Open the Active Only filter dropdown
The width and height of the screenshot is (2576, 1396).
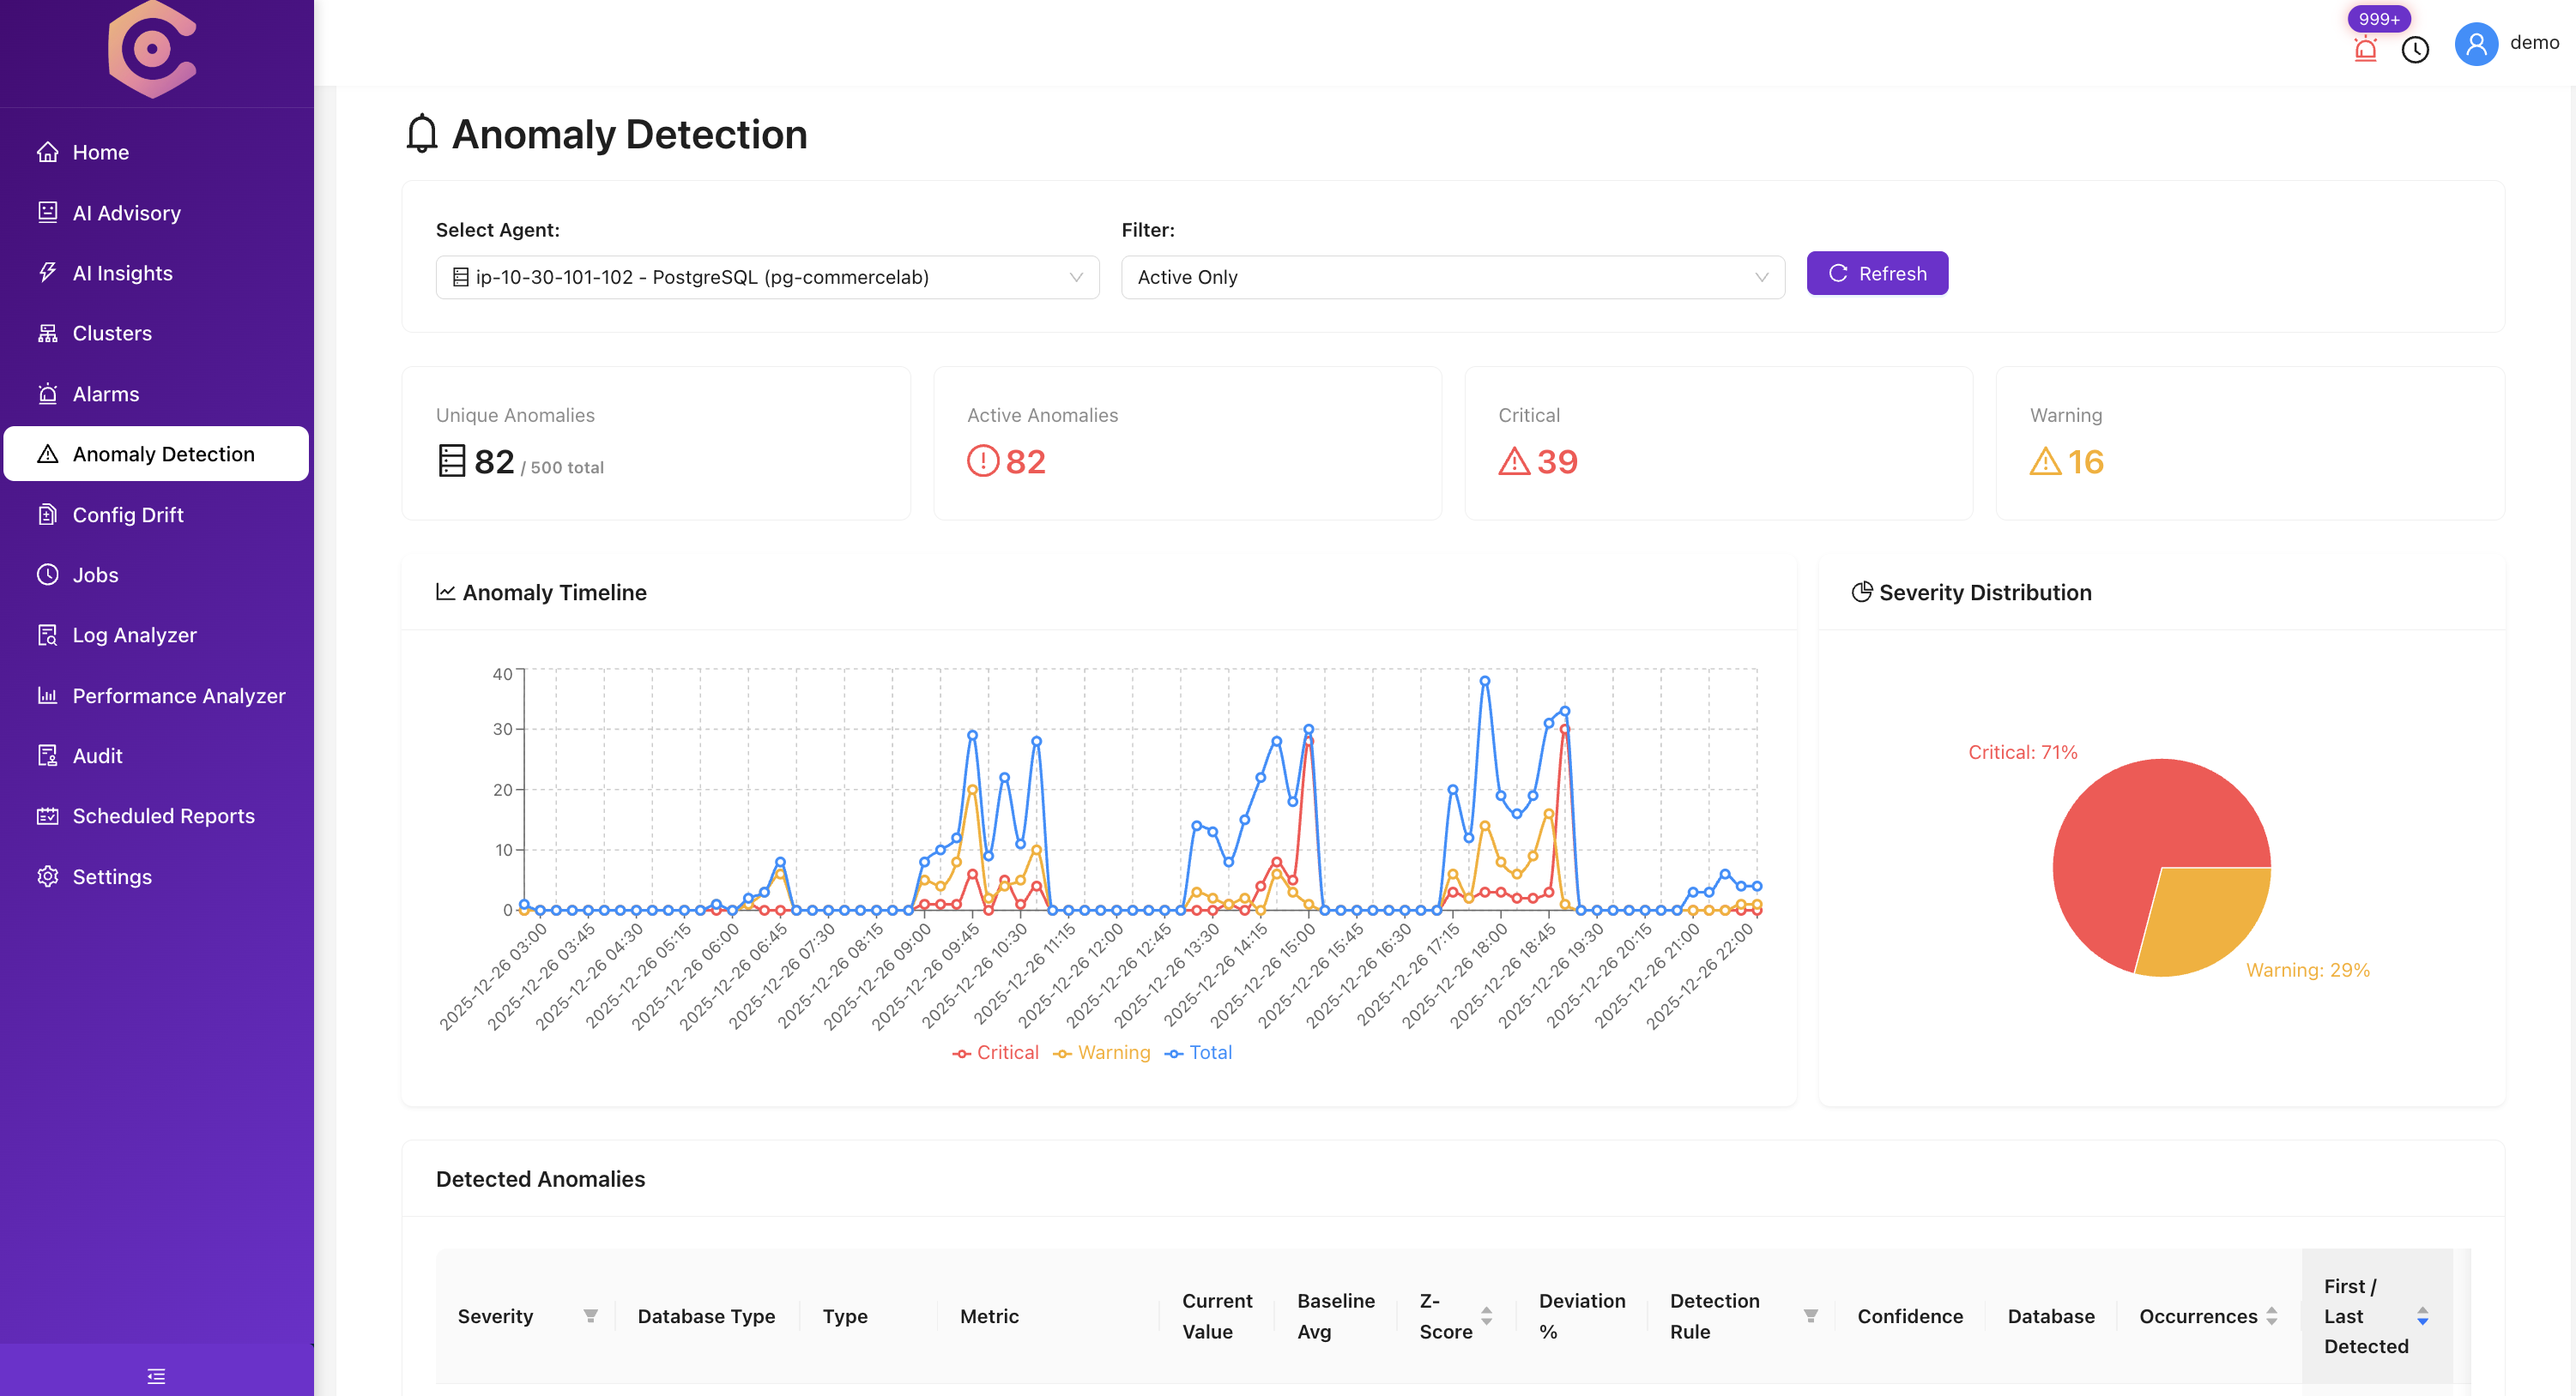1452,277
